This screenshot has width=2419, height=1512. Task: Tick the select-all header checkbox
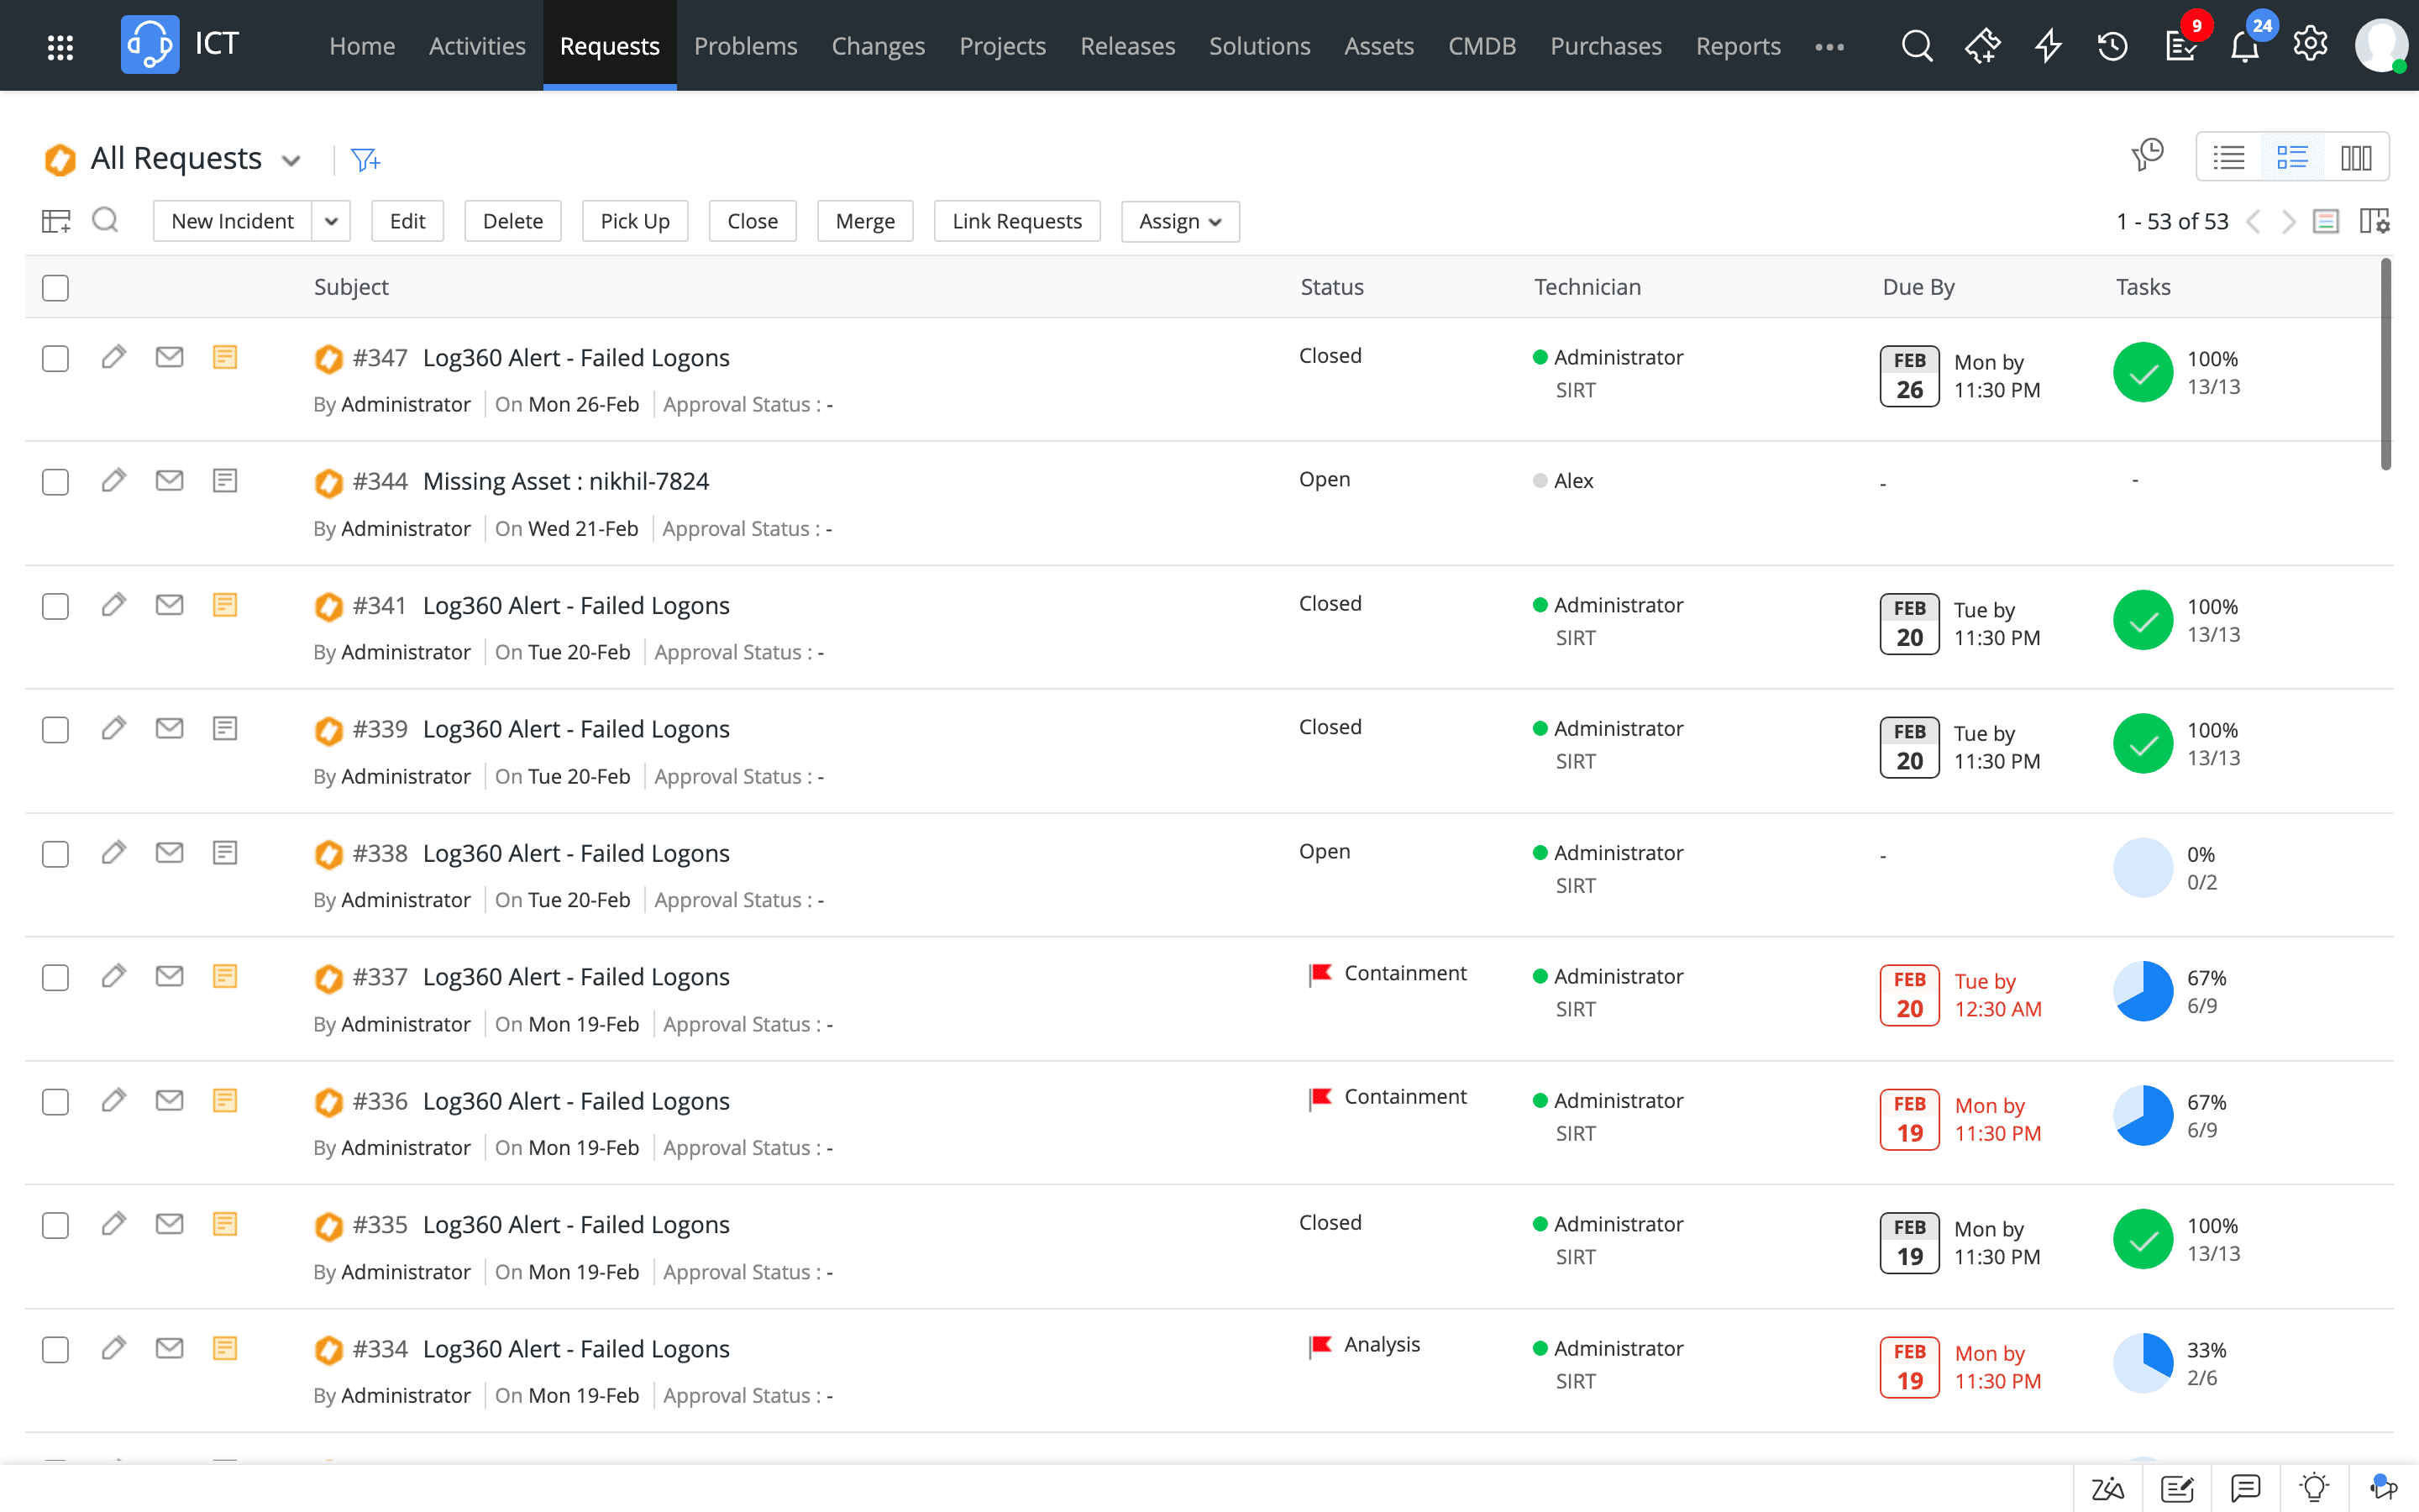click(x=56, y=288)
